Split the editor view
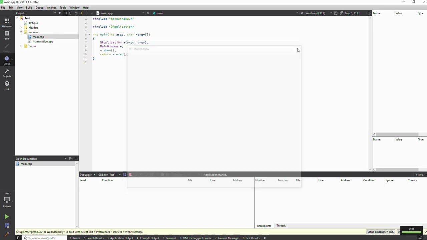The image size is (427, 240). 369,13
